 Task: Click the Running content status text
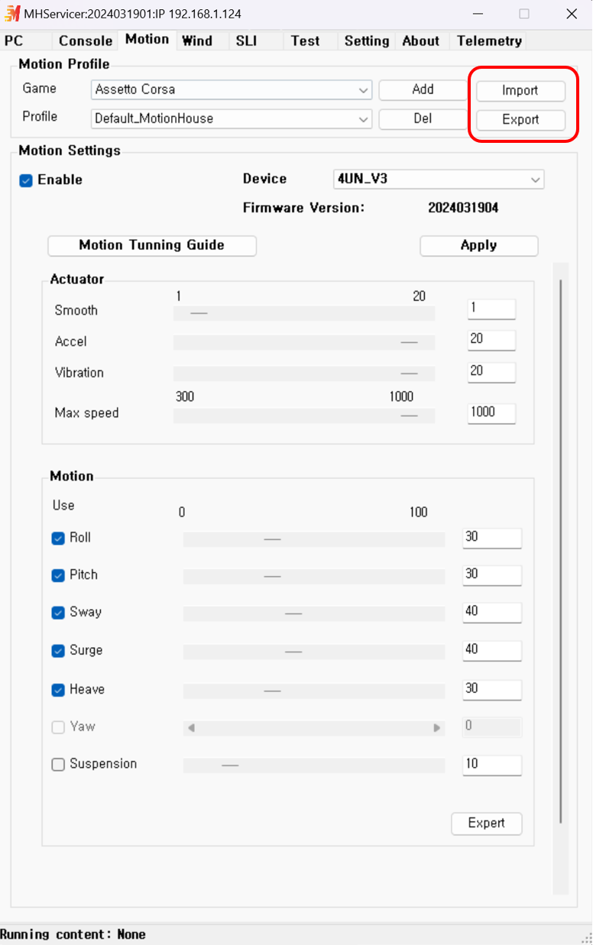(73, 934)
